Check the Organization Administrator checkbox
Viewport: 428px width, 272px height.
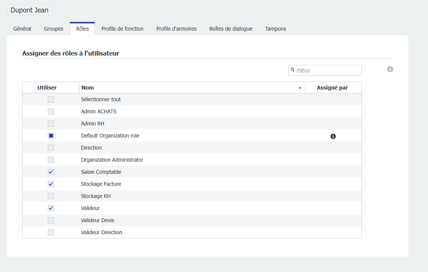[51, 160]
